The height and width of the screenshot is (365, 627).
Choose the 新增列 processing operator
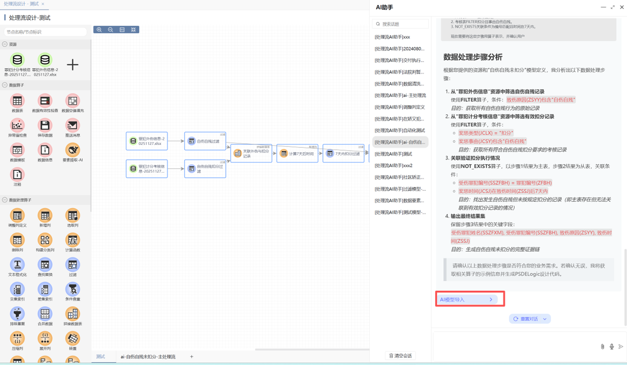tap(45, 216)
